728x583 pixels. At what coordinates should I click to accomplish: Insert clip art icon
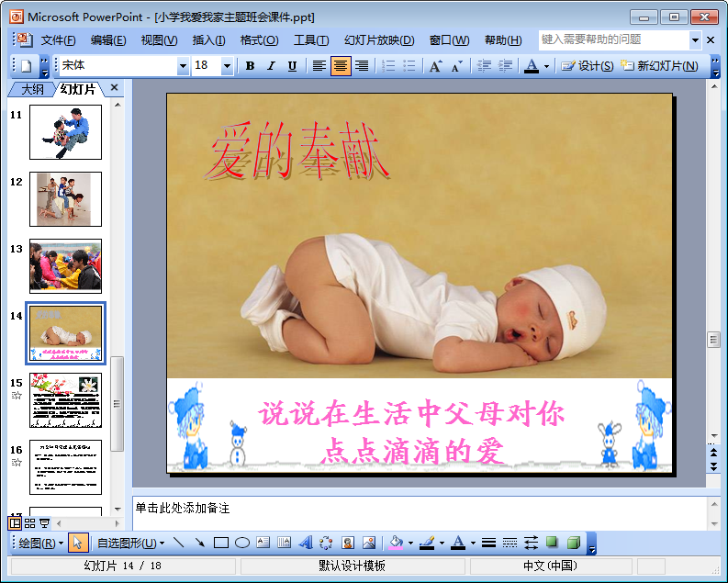348,543
